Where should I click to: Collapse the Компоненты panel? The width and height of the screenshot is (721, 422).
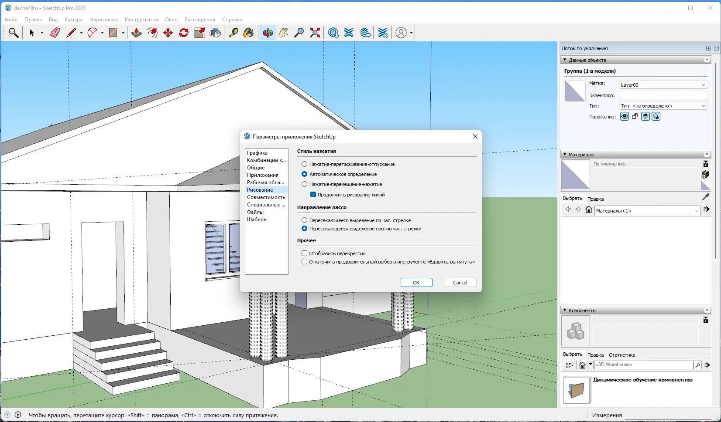pyautogui.click(x=565, y=311)
